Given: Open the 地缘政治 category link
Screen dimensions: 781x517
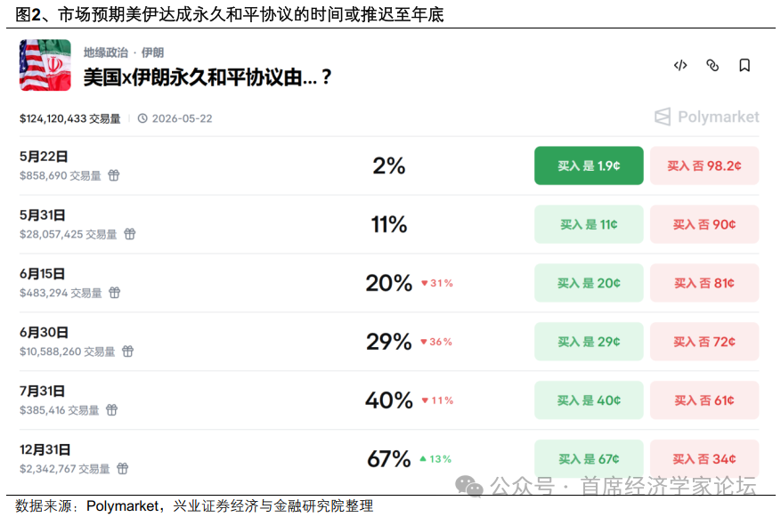Looking at the screenshot, I should click(x=106, y=53).
